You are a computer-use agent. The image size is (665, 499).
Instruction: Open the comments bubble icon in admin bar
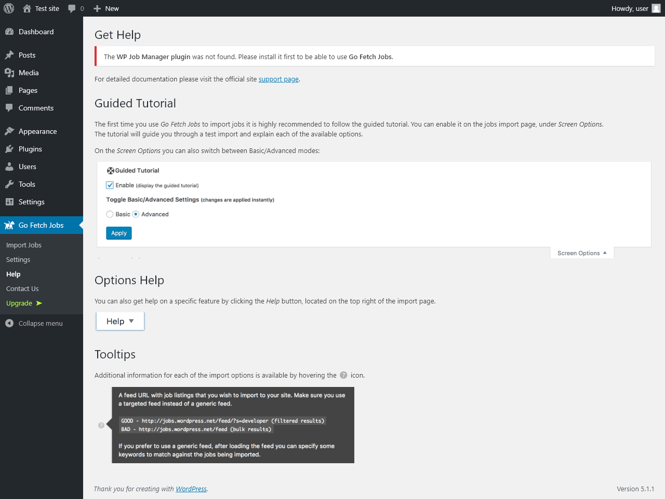[72, 9]
